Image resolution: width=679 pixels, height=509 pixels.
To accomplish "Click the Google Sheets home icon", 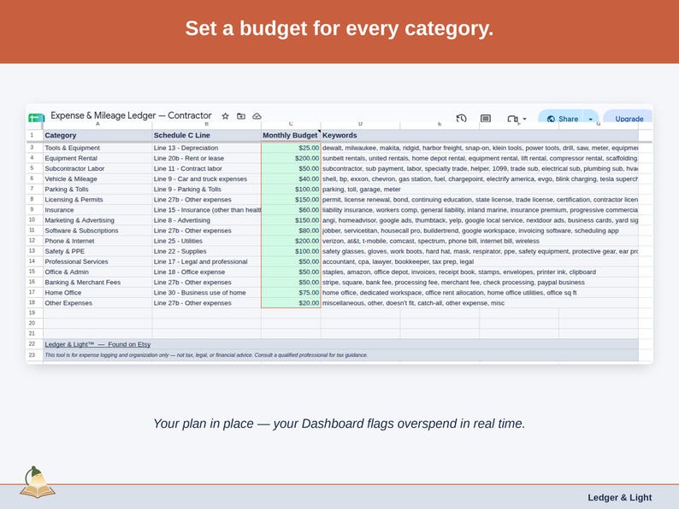I will pos(37,118).
